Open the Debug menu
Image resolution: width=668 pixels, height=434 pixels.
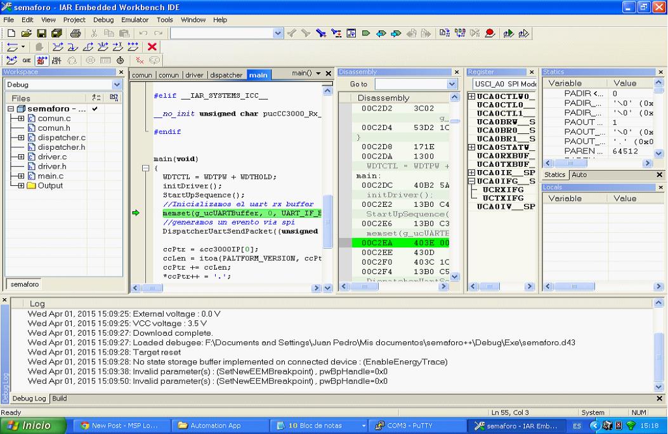coord(103,20)
